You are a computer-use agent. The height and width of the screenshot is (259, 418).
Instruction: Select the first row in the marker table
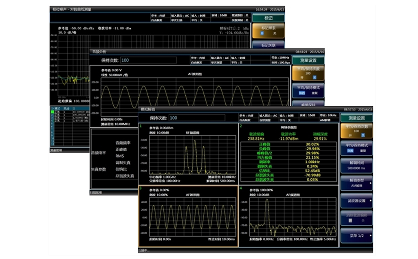pos(69,110)
